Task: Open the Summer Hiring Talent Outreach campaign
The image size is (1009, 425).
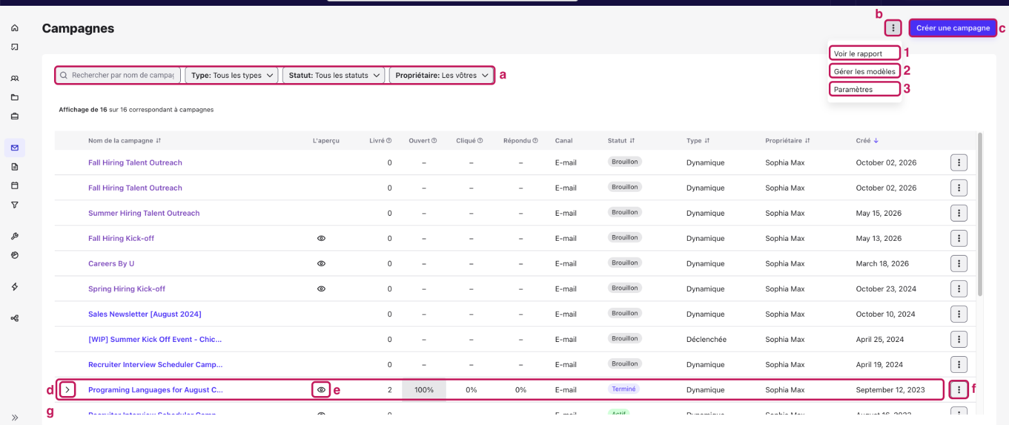Action: [x=144, y=213]
